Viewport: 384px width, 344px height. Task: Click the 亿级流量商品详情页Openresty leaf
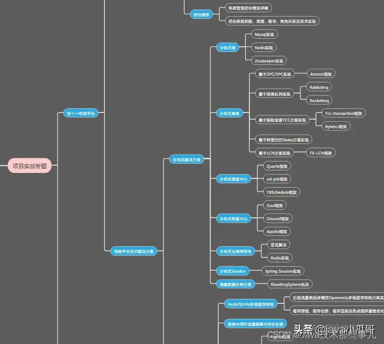[337, 297]
